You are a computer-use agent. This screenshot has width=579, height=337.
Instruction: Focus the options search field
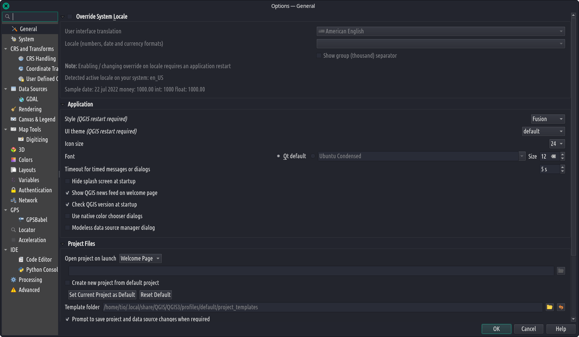click(30, 16)
